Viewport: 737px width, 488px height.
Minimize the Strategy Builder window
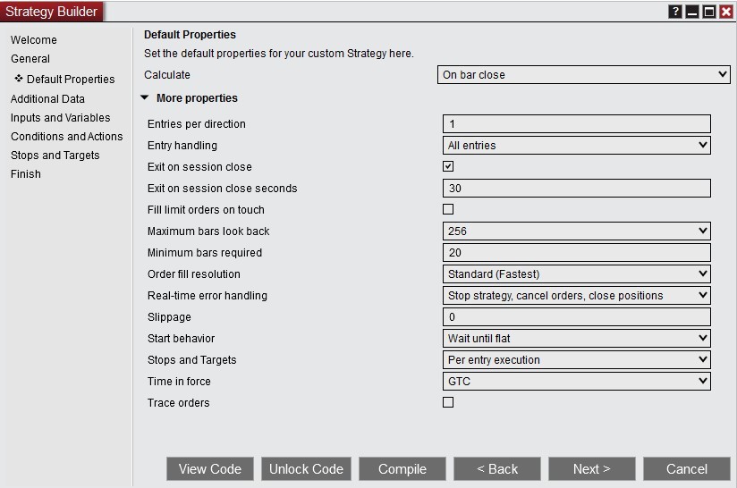tap(692, 12)
